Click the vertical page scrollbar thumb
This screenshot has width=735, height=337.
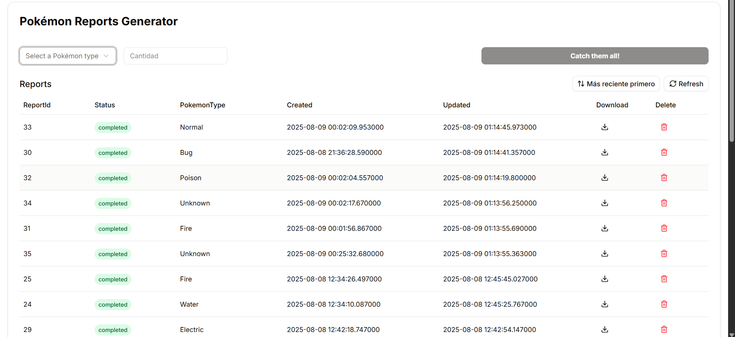(732, 71)
